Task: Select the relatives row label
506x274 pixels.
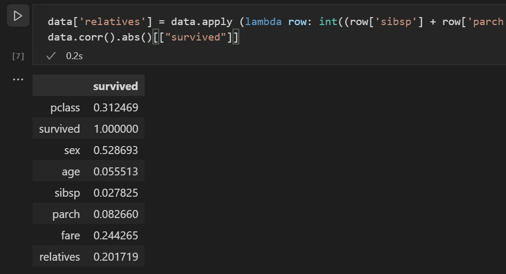Action: click(x=59, y=257)
